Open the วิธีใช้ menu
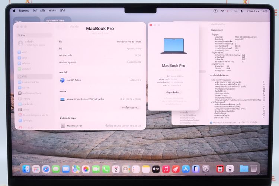This screenshot has width=279, height=186. (x=62, y=11)
